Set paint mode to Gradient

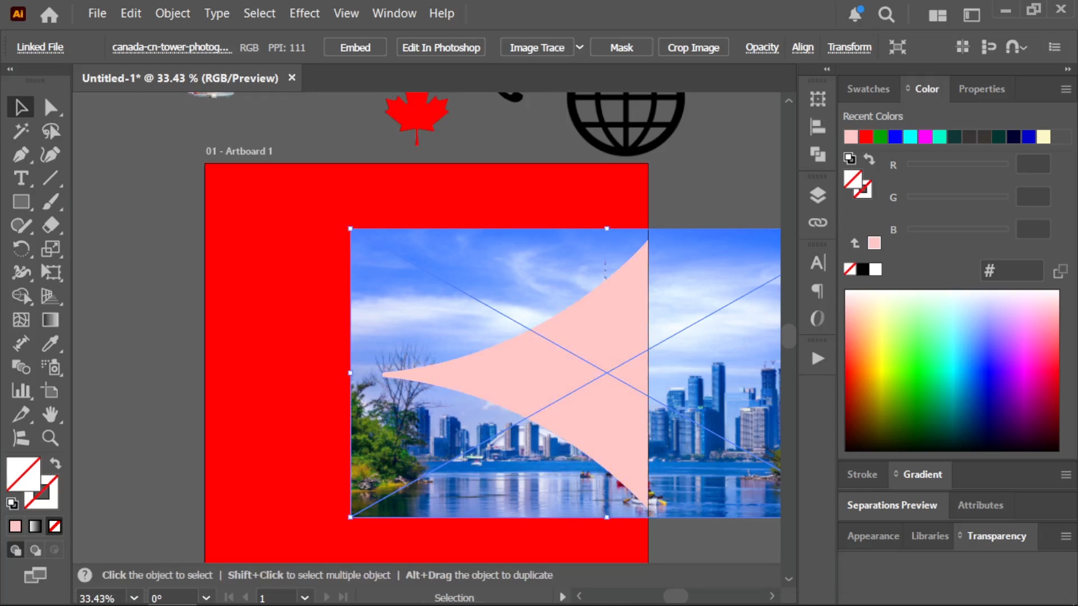[35, 526]
